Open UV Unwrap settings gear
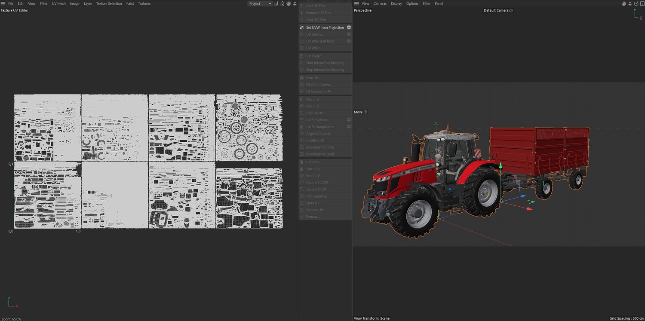Viewport: 645px width, 321px height. [x=349, y=34]
